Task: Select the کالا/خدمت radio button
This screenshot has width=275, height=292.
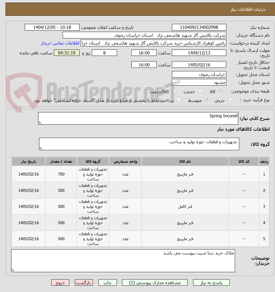Action: click(x=174, y=91)
